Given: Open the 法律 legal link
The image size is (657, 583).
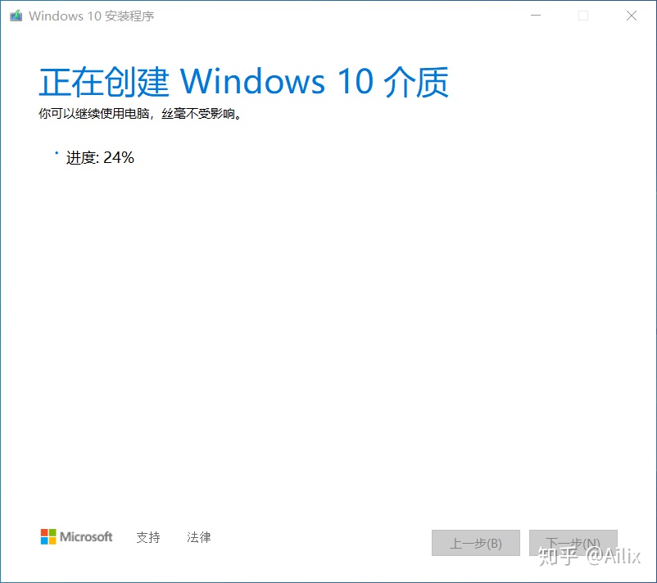Looking at the screenshot, I should click(199, 537).
